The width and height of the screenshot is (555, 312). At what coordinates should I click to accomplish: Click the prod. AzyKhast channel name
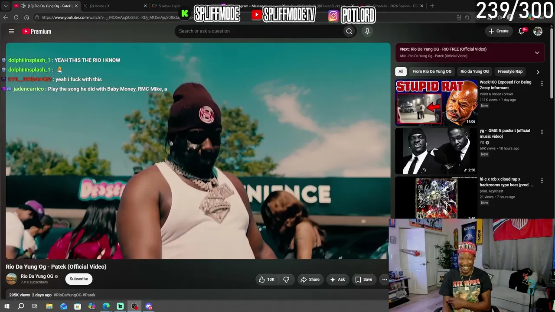pyautogui.click(x=491, y=191)
